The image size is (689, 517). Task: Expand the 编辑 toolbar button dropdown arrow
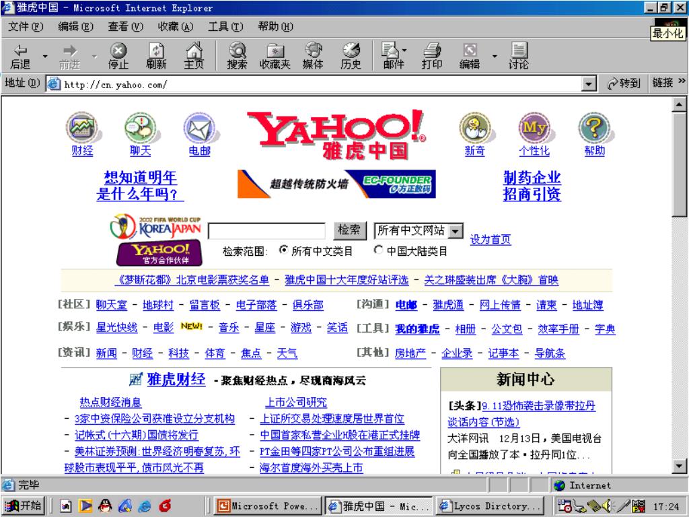pos(495,57)
